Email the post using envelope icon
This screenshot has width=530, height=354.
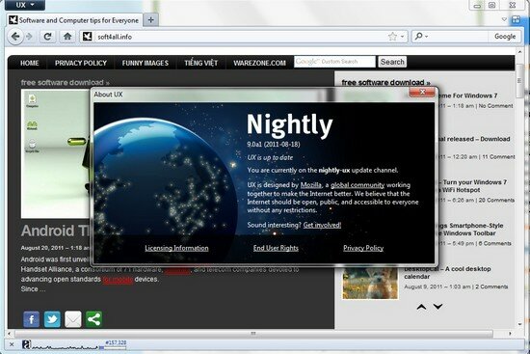(73, 319)
